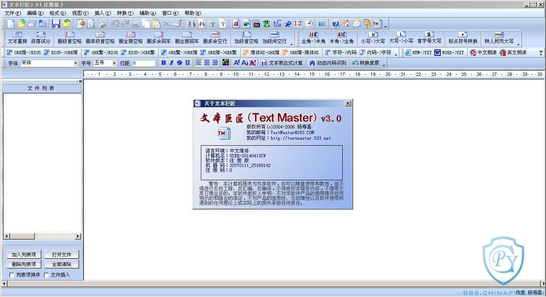Click the red 12 numbering icon
The width and height of the screenshot is (546, 297).
point(298,24)
